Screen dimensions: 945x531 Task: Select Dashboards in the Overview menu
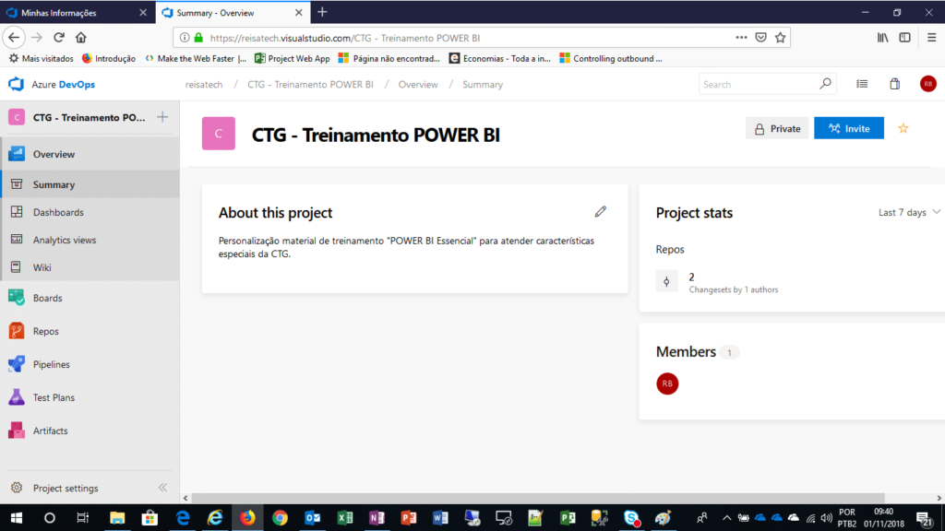(x=58, y=212)
